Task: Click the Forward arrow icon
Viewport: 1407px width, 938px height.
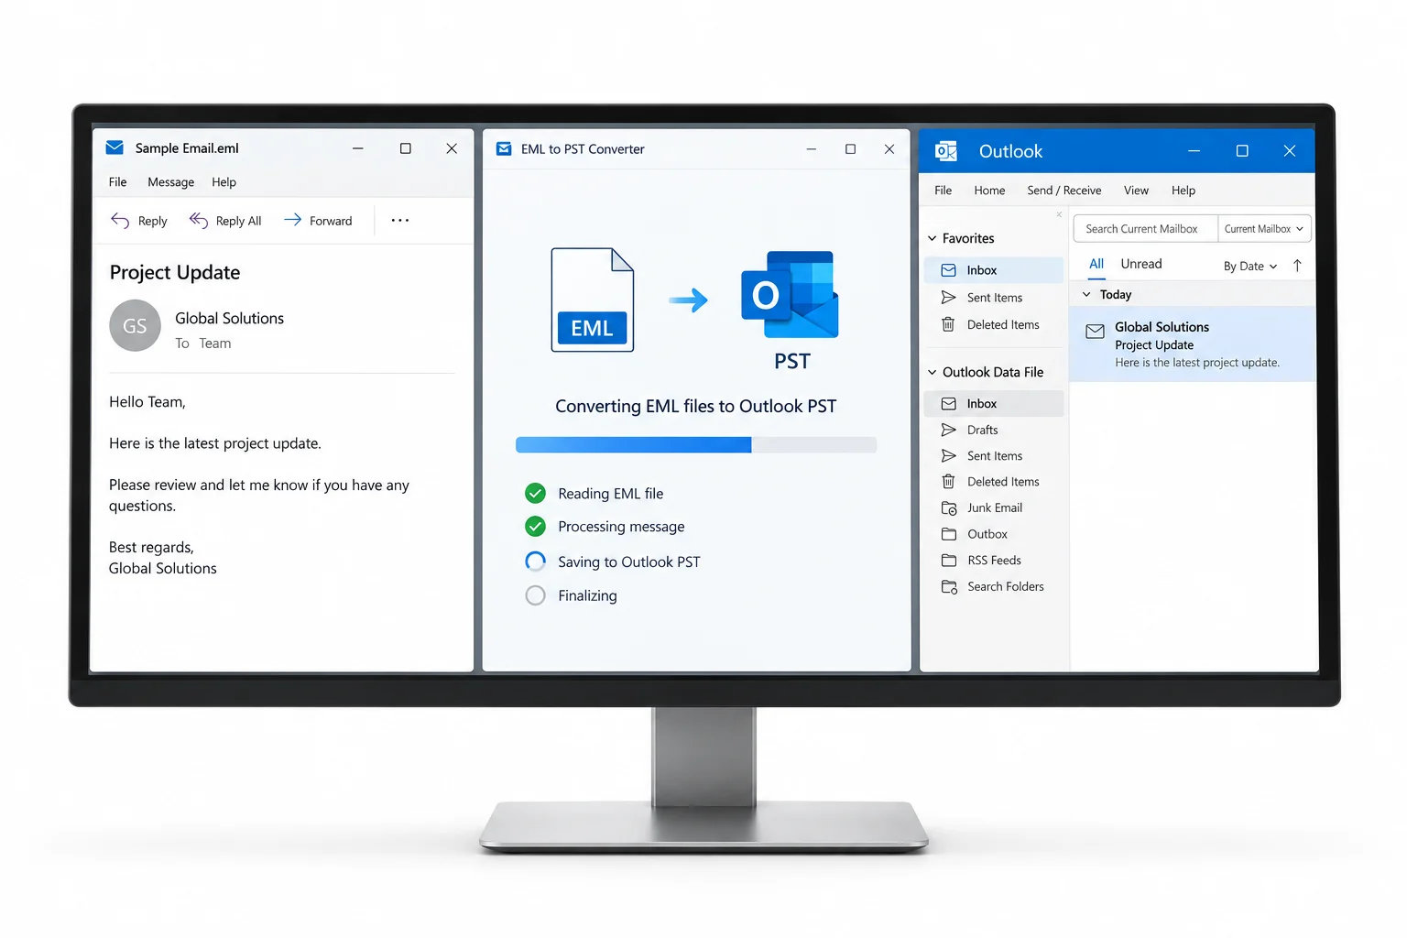Action: [x=293, y=220]
